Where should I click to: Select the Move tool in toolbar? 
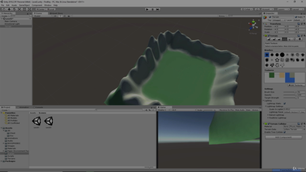tap(9, 10)
